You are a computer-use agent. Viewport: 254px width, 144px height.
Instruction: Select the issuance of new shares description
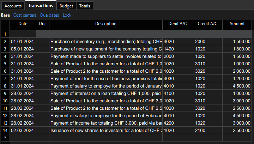point(106,130)
